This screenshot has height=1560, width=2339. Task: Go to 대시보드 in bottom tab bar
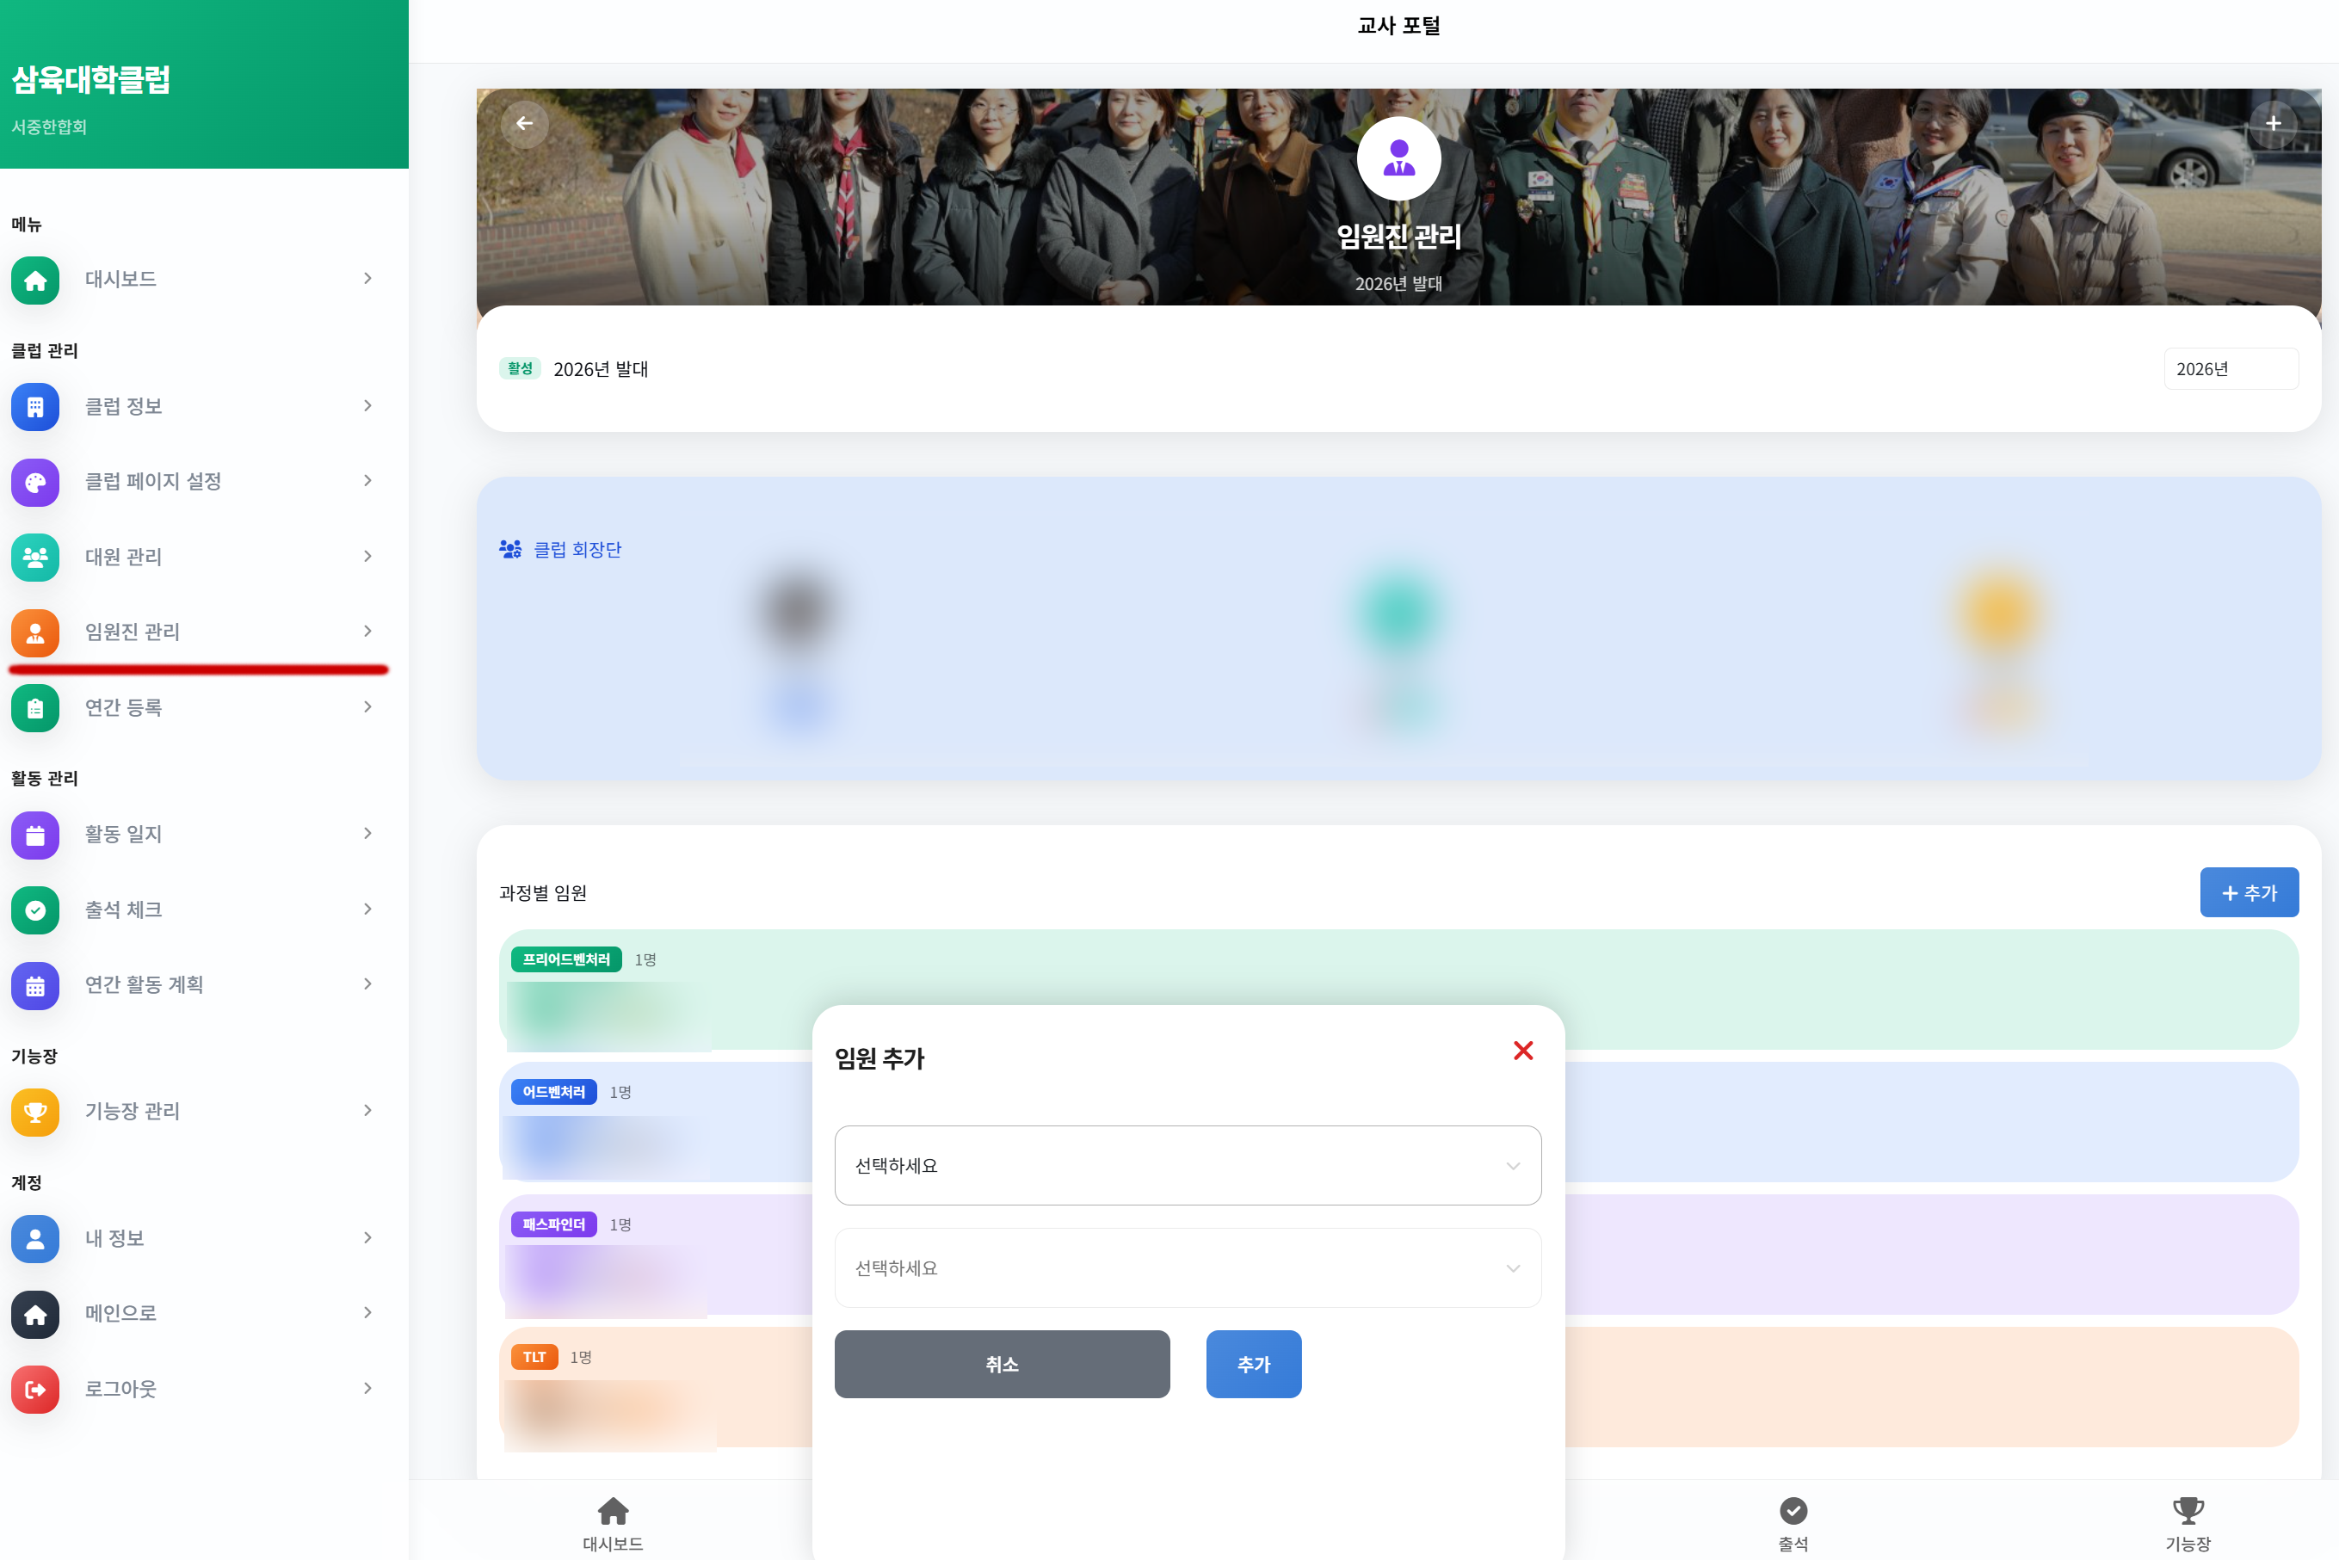[x=613, y=1523]
